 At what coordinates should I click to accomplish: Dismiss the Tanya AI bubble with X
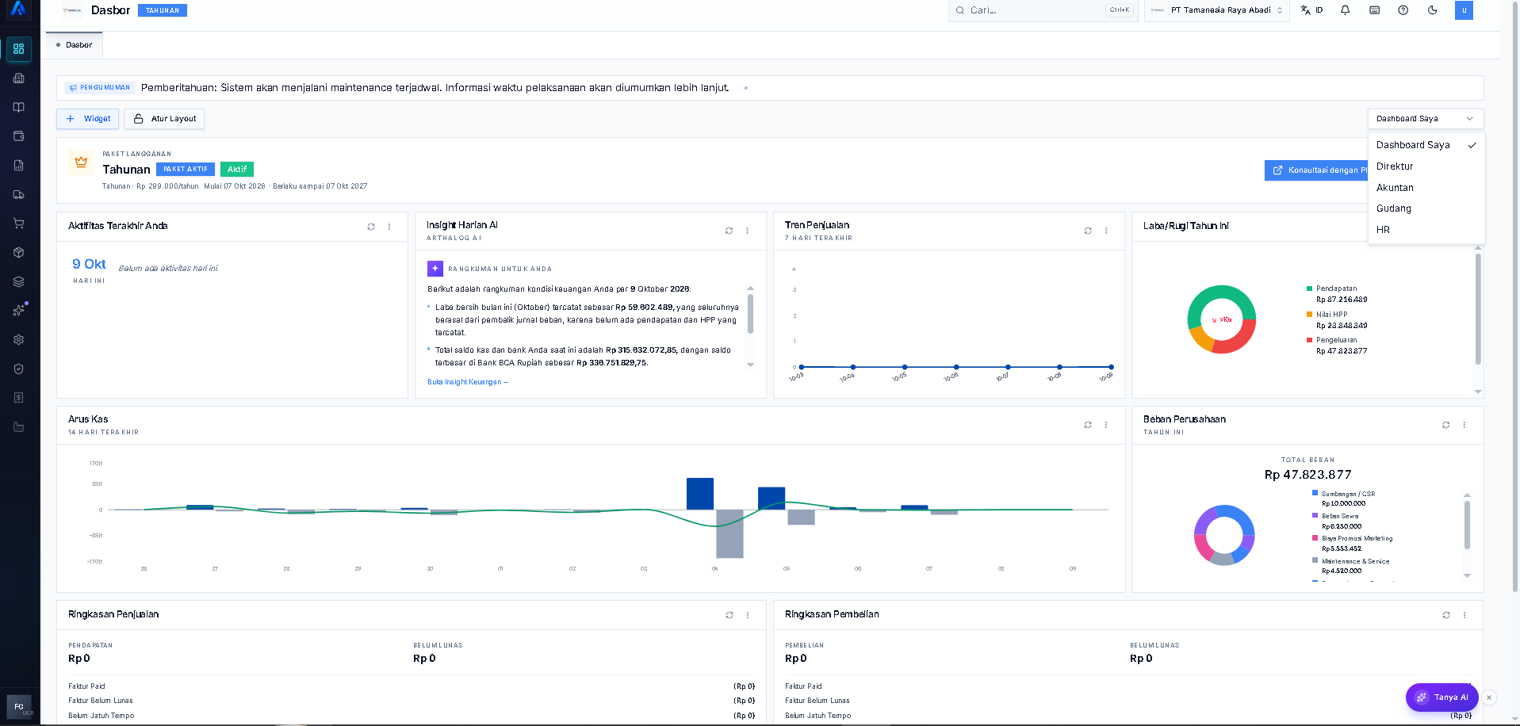tap(1489, 697)
